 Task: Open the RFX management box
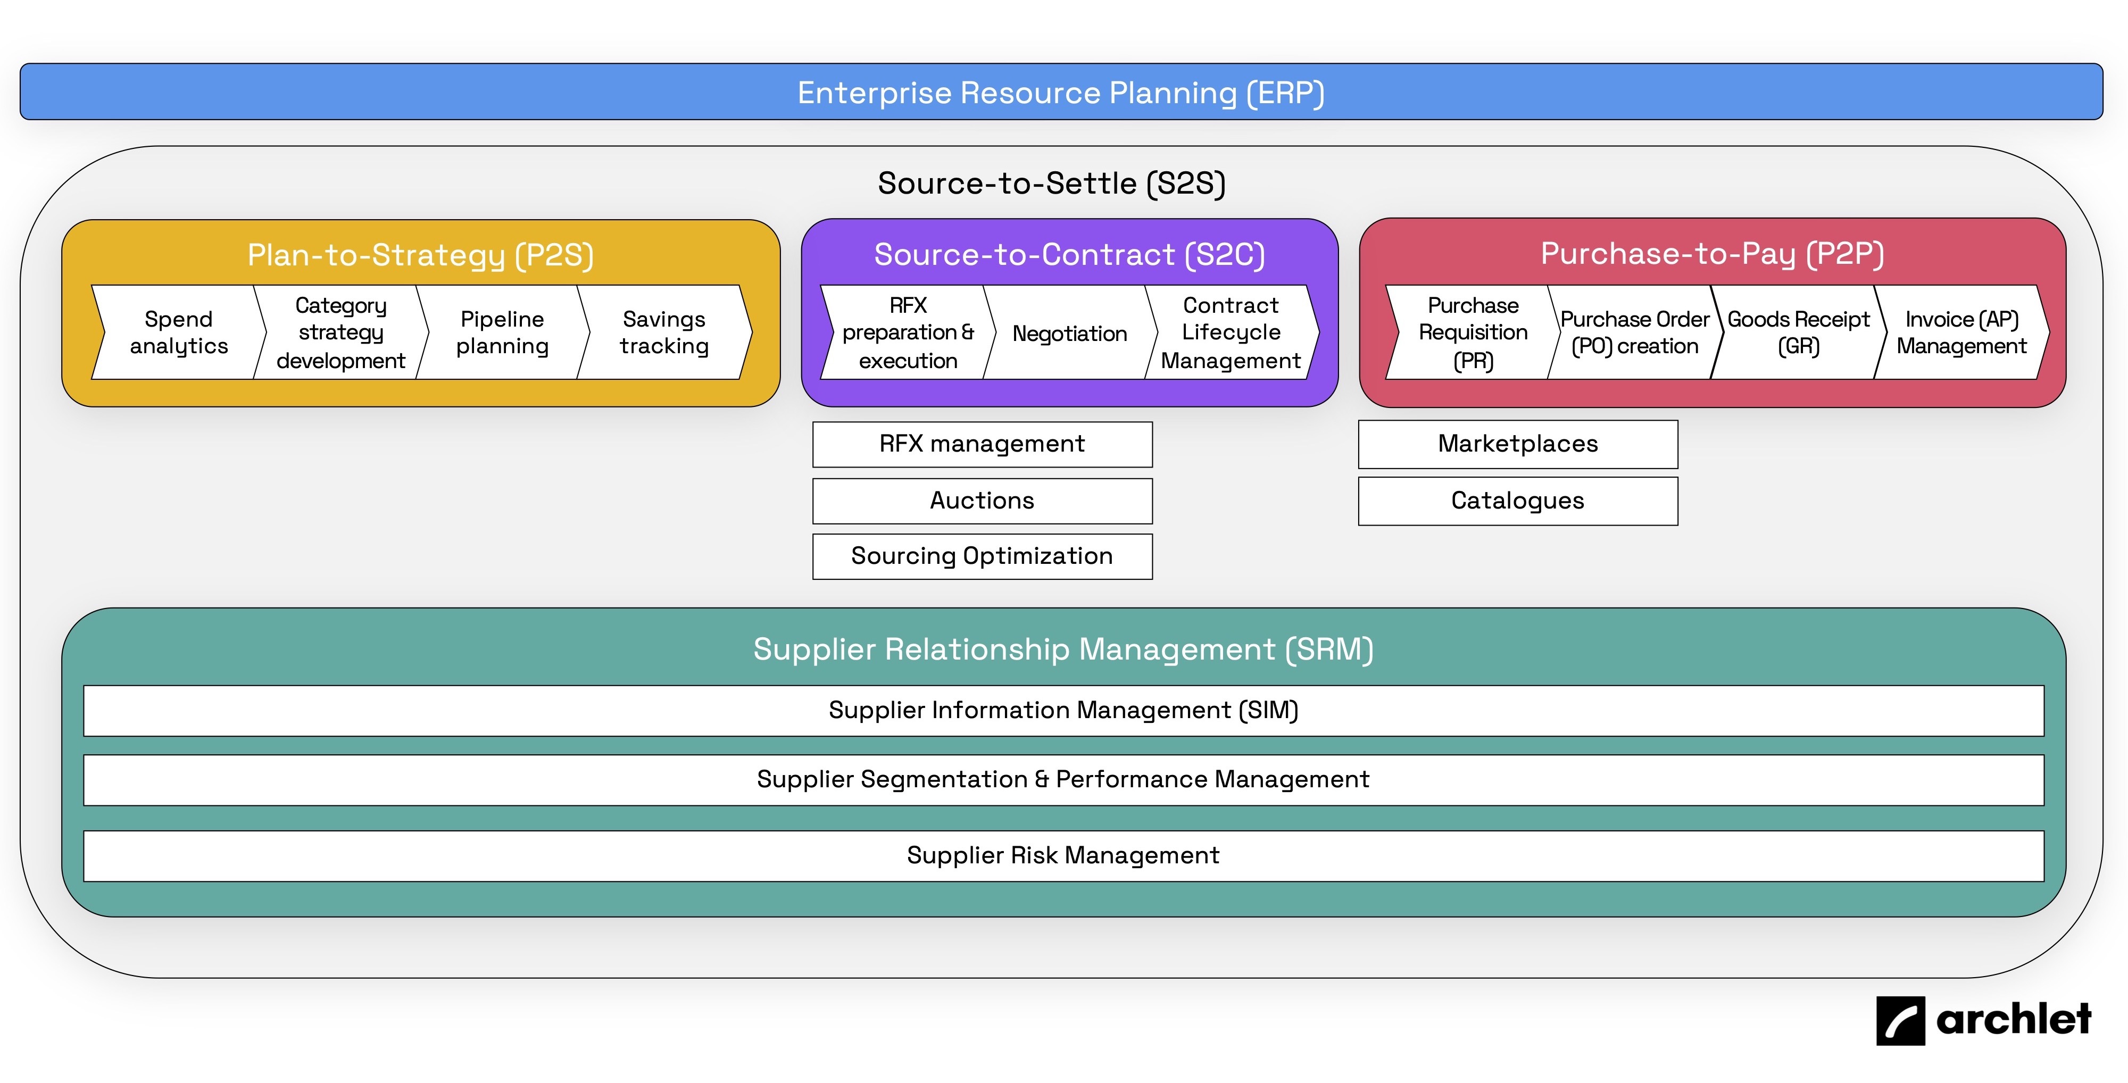(982, 444)
